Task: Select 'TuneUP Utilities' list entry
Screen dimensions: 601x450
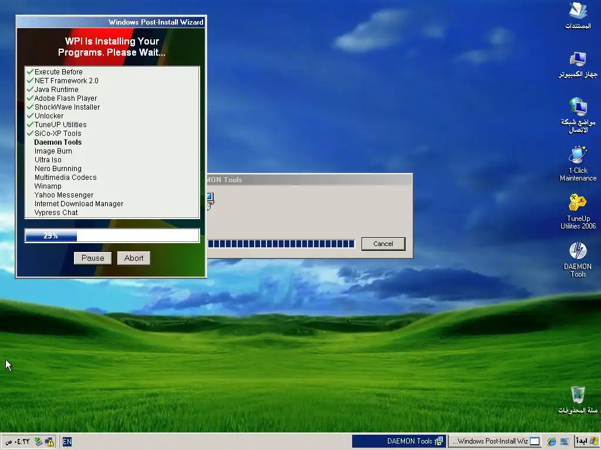Action: 60,124
